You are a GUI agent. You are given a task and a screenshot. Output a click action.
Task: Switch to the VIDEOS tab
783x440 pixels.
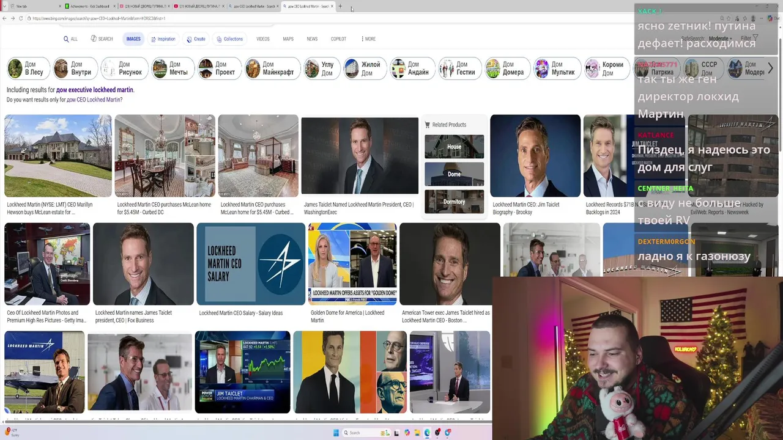point(263,39)
